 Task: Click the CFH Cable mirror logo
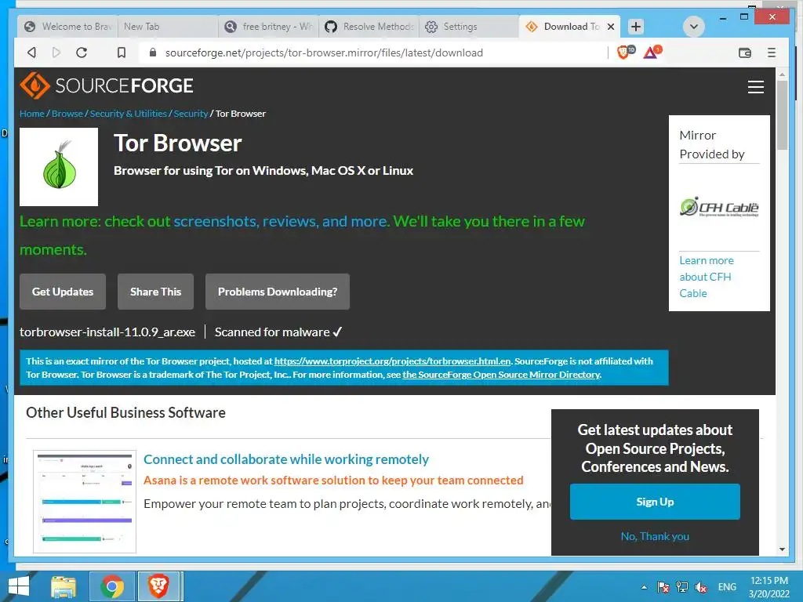click(719, 207)
